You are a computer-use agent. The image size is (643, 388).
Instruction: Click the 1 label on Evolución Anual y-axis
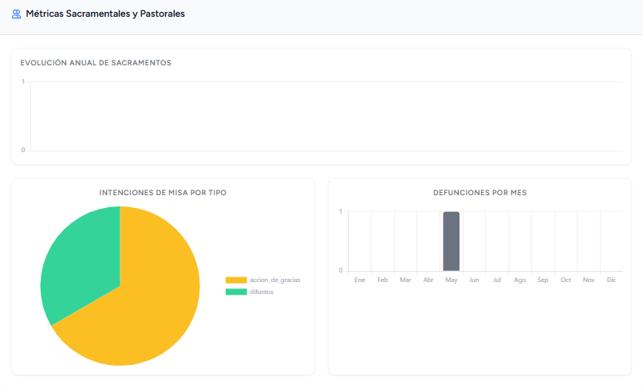pyautogui.click(x=23, y=81)
